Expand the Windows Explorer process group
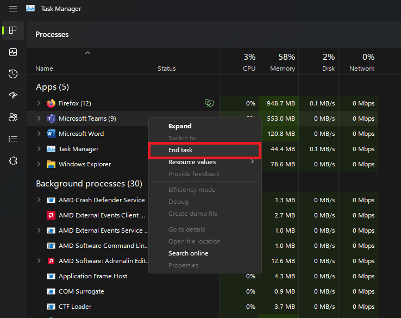401x318 pixels. tap(39, 164)
